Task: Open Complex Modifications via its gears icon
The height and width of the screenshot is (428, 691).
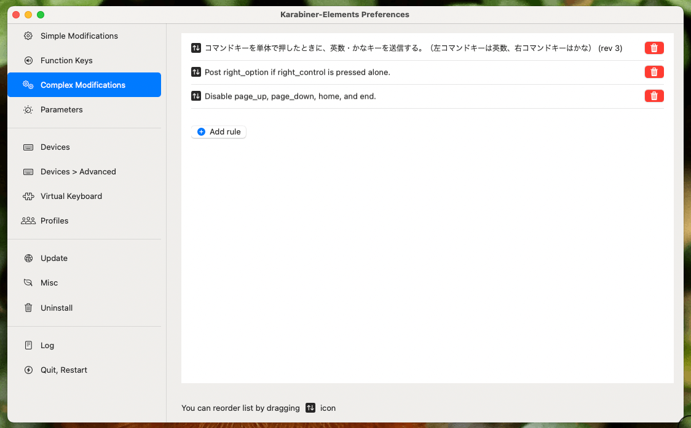Action: (28, 85)
